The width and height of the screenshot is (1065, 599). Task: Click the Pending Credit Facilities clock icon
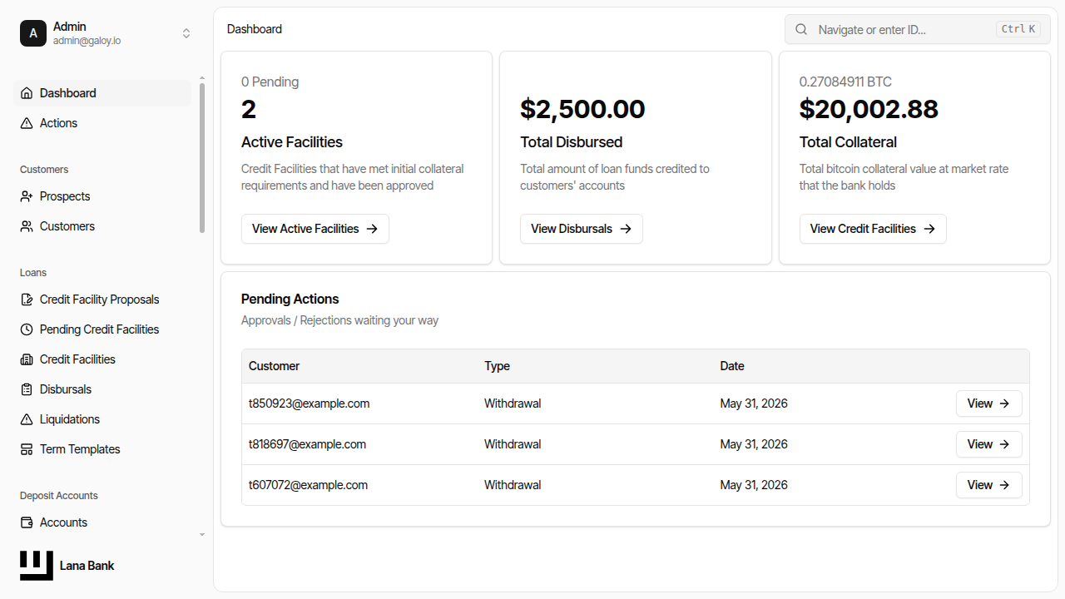click(x=27, y=329)
